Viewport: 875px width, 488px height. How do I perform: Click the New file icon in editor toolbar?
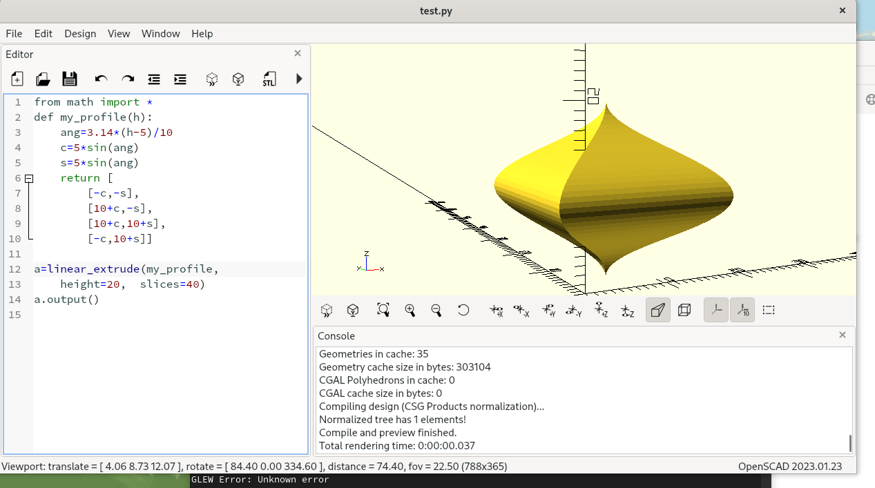(17, 79)
